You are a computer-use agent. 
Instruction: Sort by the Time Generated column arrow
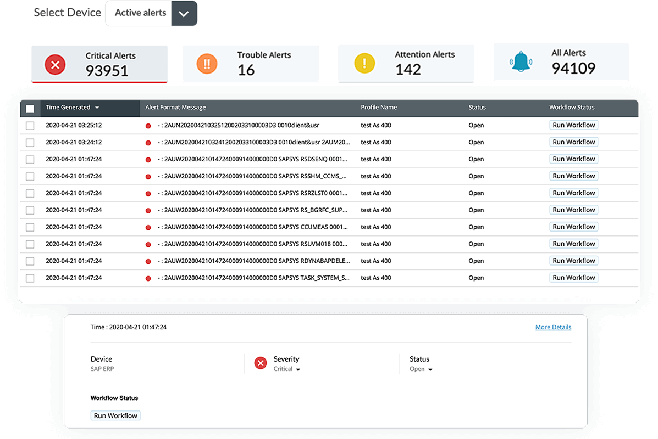click(97, 108)
